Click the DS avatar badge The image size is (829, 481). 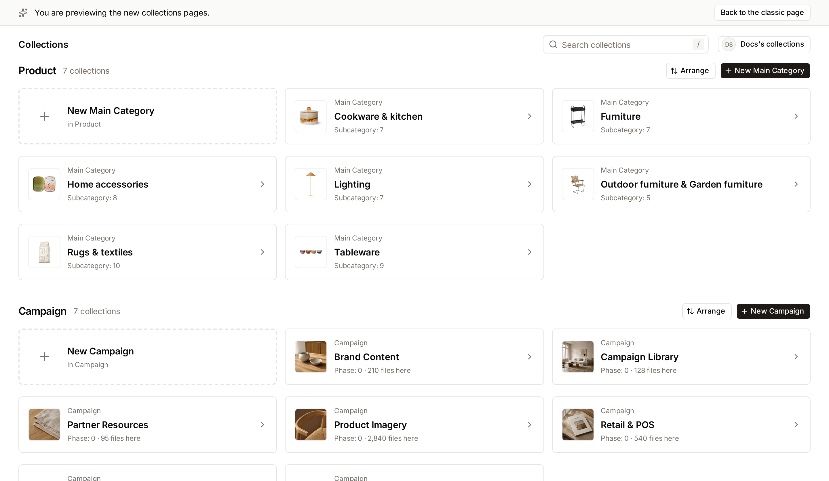[729, 44]
